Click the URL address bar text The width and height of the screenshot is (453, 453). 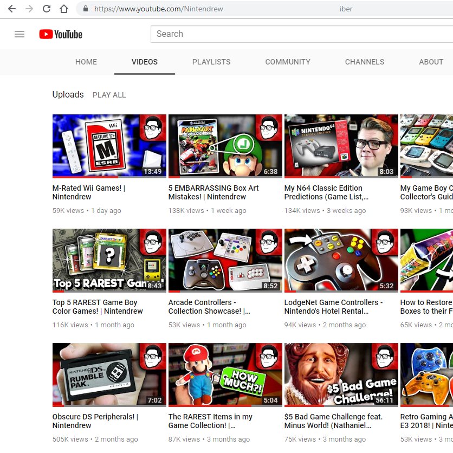click(x=159, y=9)
